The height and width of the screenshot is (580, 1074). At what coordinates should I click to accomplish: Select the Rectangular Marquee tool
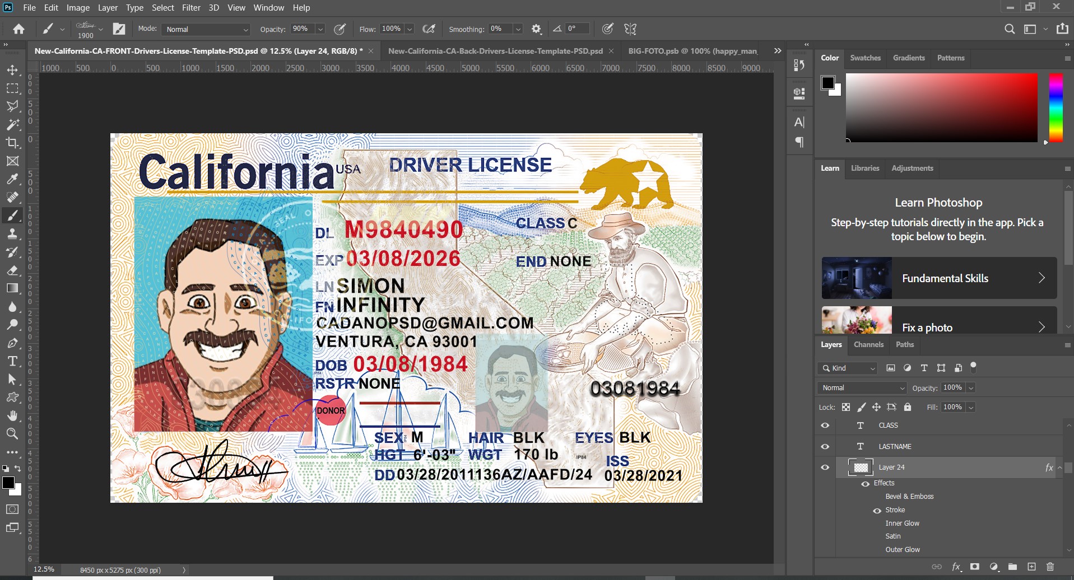click(12, 88)
